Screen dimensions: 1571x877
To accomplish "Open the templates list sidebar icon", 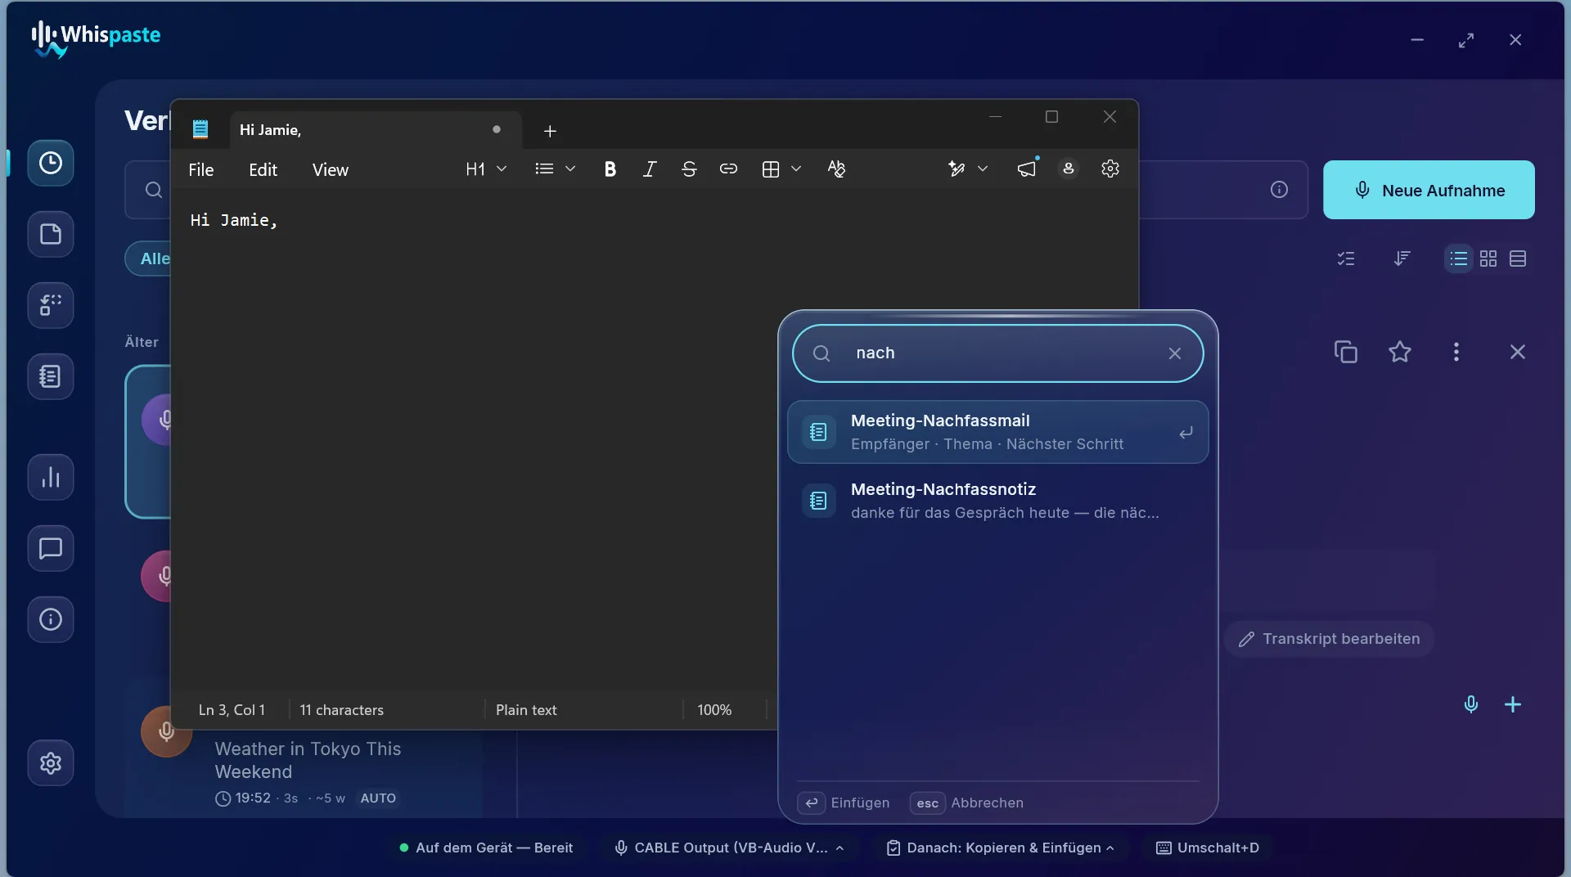I will (51, 376).
